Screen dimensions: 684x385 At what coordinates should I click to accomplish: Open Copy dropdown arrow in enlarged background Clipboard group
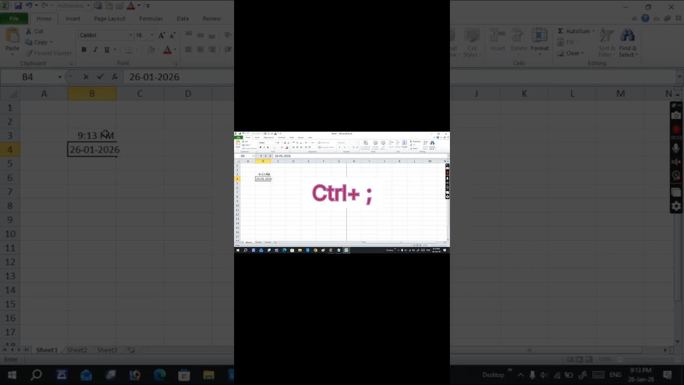(51, 42)
